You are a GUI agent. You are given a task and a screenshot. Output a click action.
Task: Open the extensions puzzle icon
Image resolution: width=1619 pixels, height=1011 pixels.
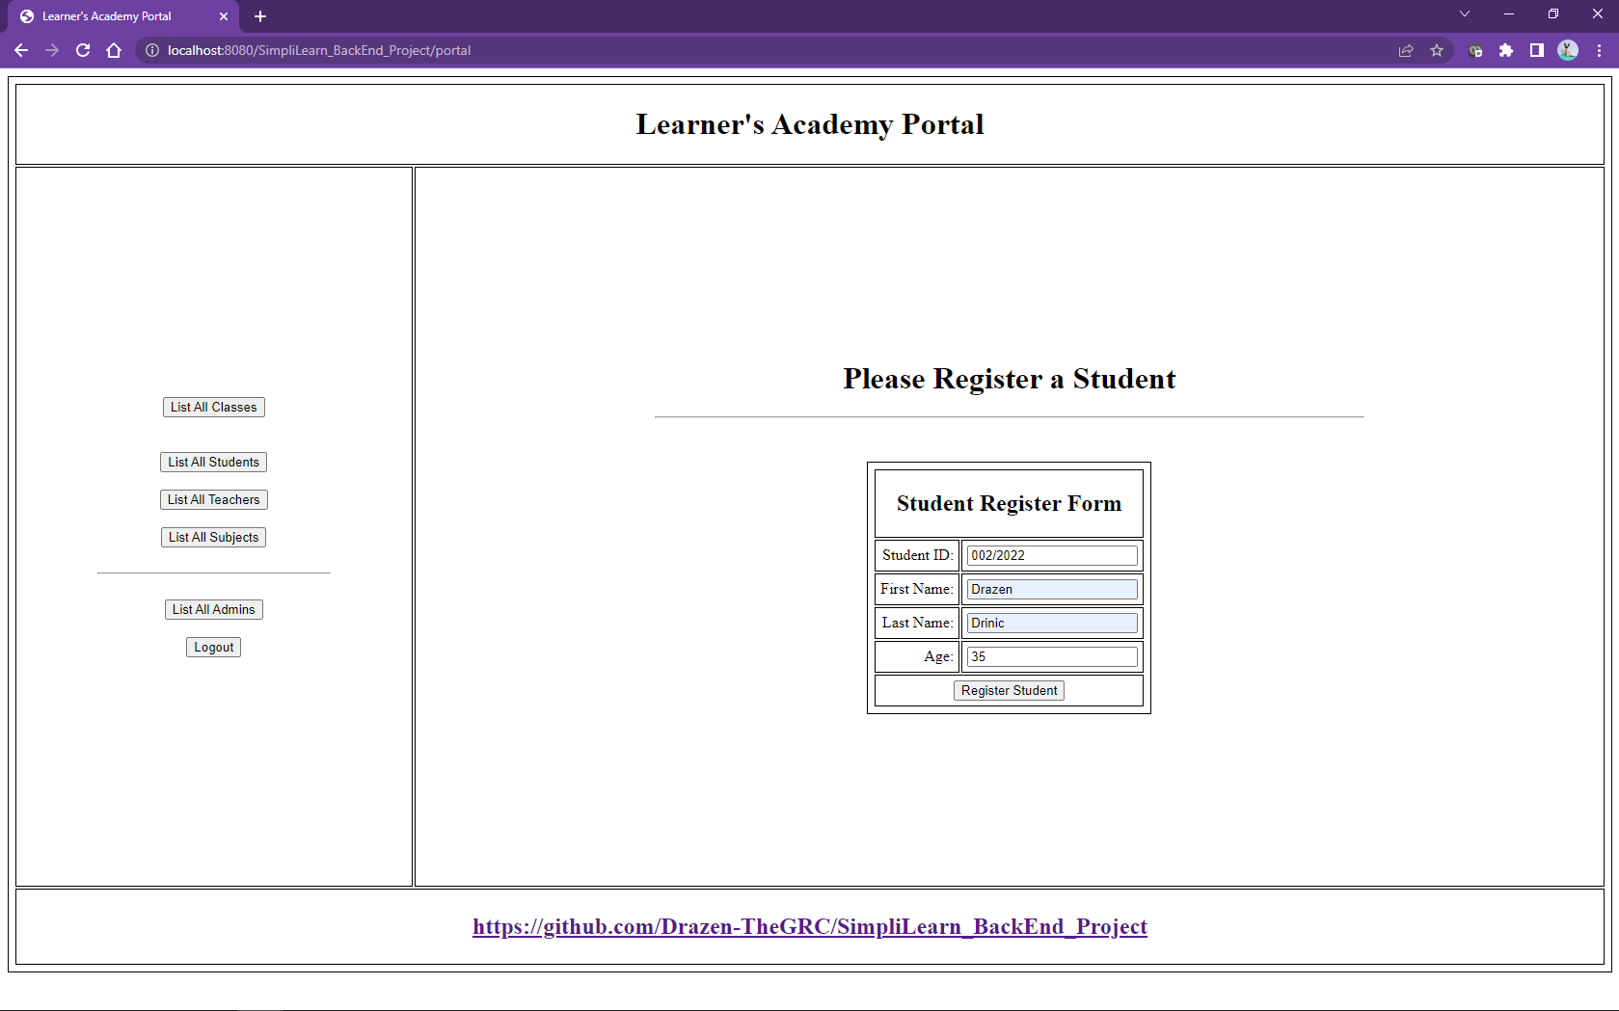pos(1506,50)
